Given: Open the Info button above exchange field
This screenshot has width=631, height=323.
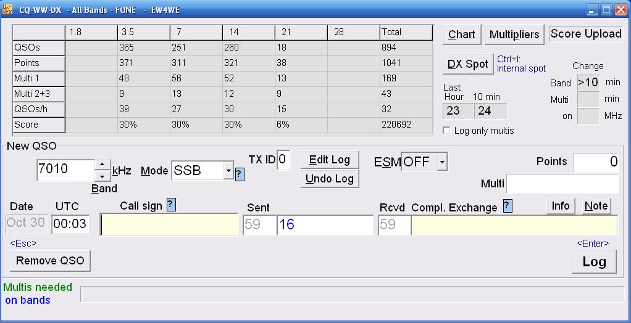Looking at the screenshot, I should tap(561, 206).
